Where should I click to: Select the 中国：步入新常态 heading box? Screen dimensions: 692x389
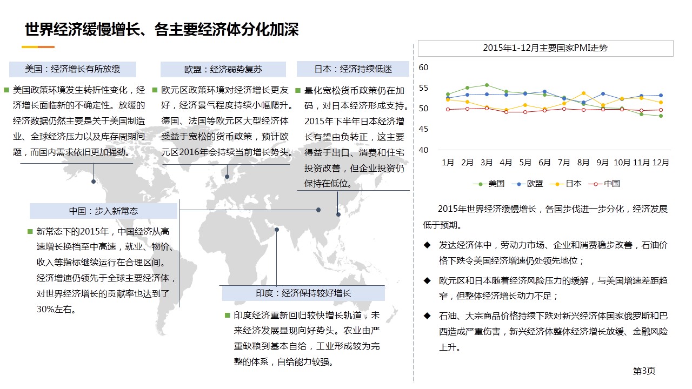coord(103,211)
